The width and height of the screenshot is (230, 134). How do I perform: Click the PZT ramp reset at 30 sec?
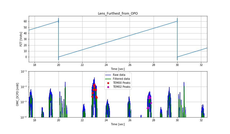pyautogui.click(x=177, y=39)
